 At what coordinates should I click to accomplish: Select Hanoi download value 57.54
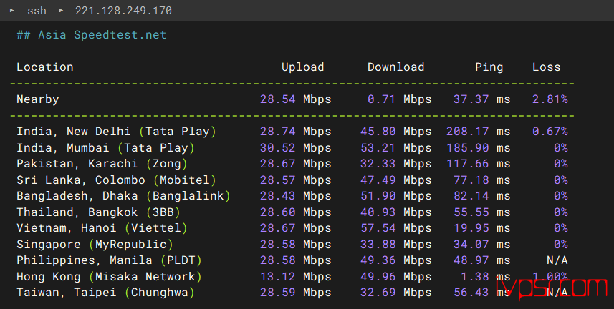tap(378, 227)
